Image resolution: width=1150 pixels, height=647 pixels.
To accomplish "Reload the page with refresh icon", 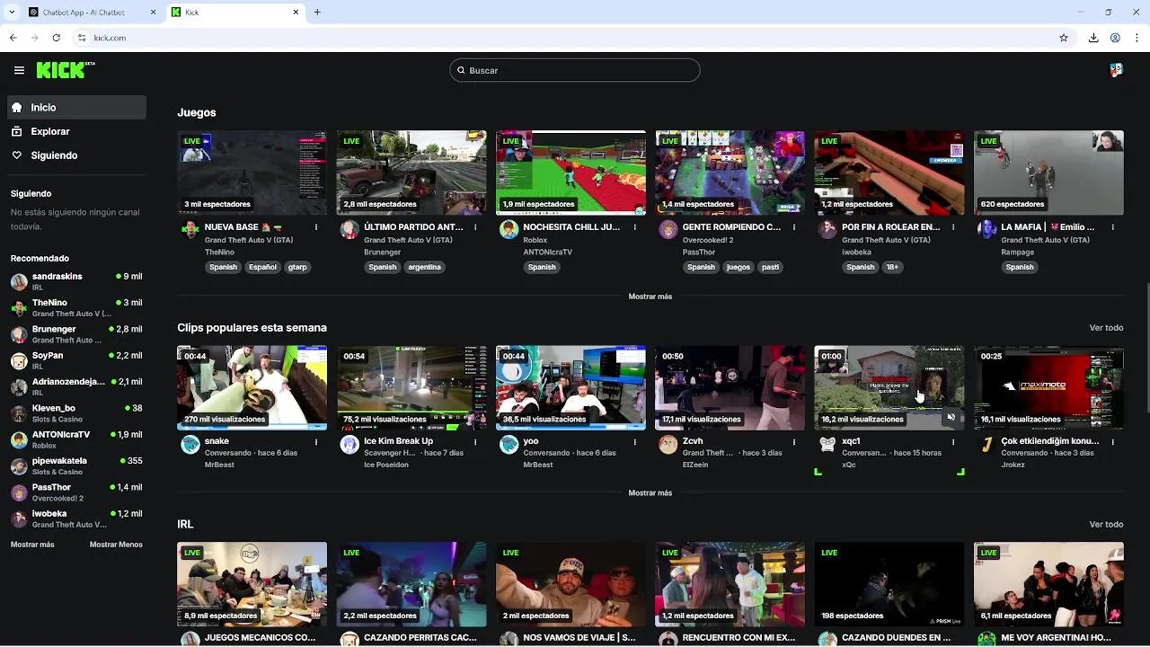I will tap(57, 38).
